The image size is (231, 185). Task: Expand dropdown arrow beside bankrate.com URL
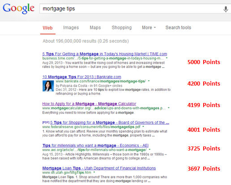(149, 81)
